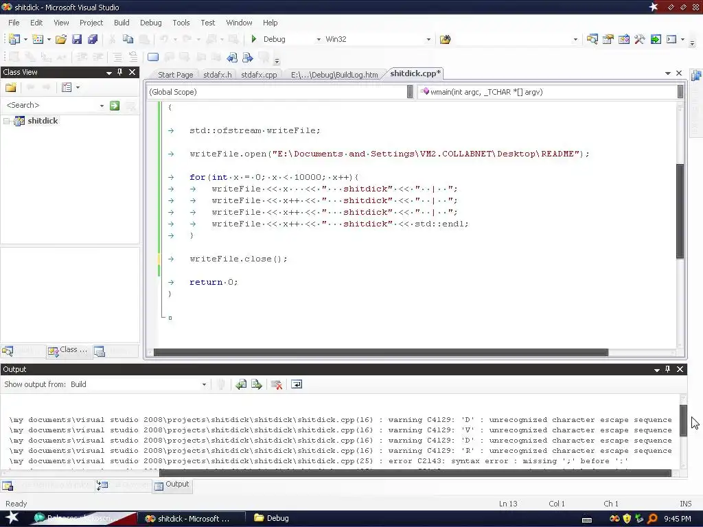Viewport: 703px width, 527px height.
Task: Open the Object Browser toolbar icon
Action: pos(623,39)
